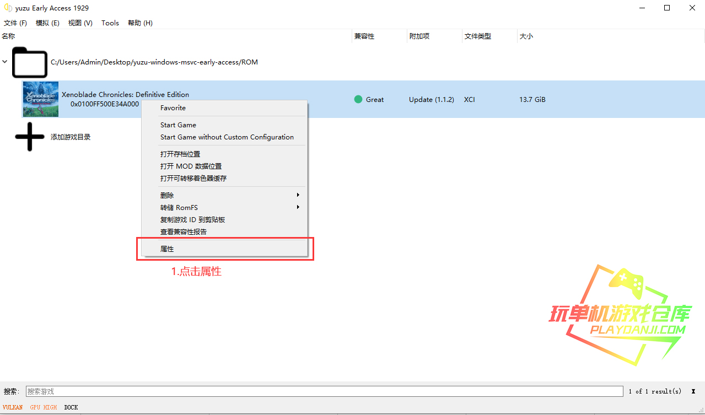Toggle the VULKAN graphics API status button

coord(13,407)
